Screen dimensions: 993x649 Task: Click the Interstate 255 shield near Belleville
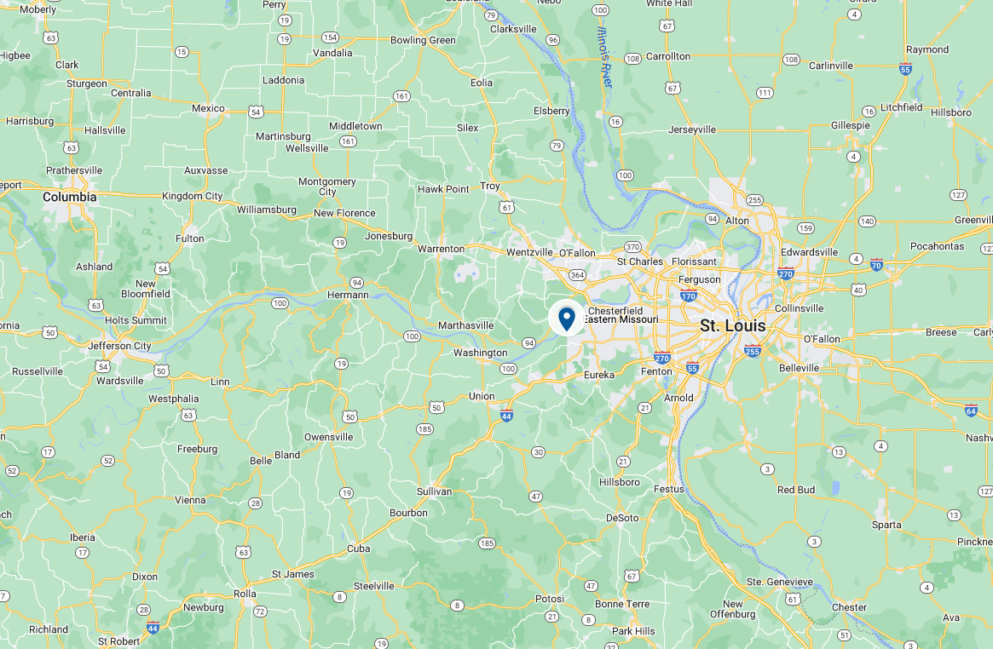753,351
